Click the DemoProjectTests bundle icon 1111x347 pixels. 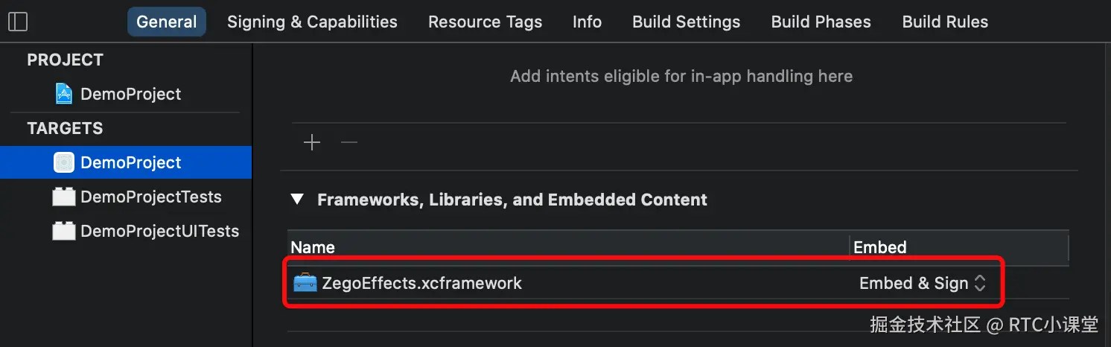pyautogui.click(x=64, y=197)
